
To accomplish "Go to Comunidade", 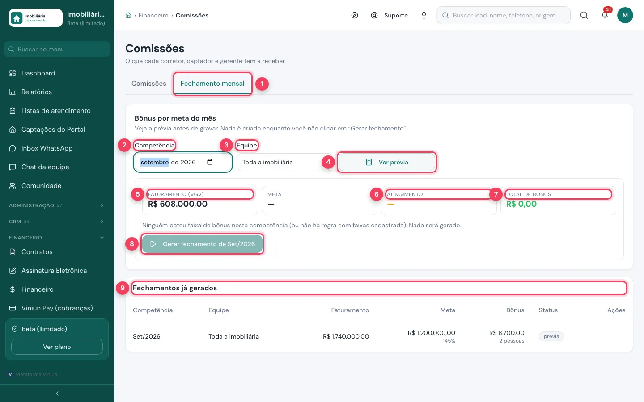I will (x=57, y=186).
